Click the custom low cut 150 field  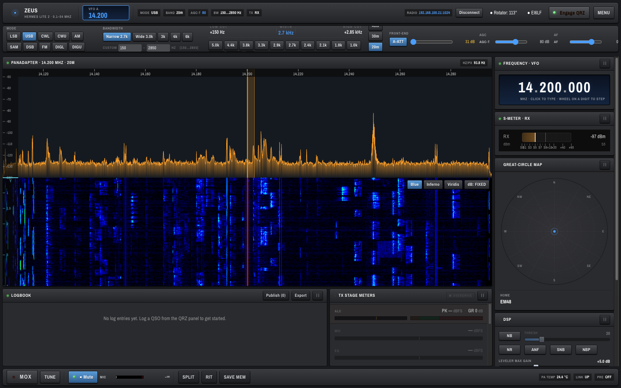pyautogui.click(x=130, y=48)
